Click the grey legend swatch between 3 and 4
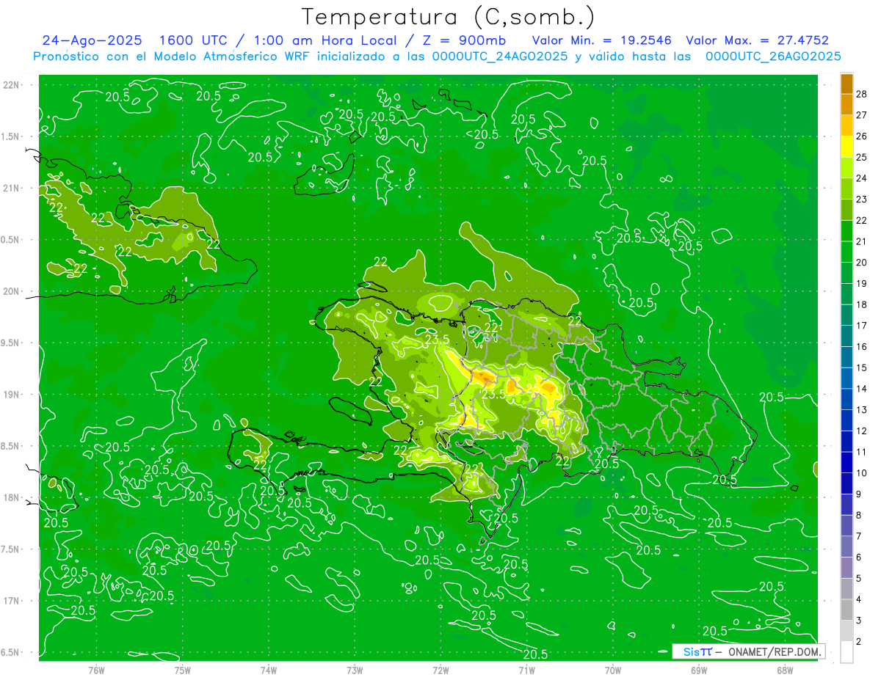Screen dimensions: 881x680 [846, 610]
